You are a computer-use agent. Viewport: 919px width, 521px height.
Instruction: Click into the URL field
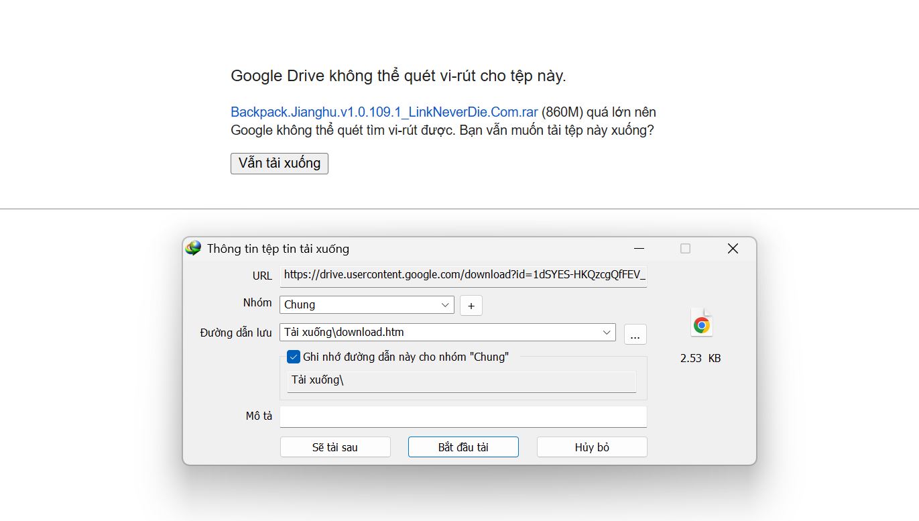[463, 275]
